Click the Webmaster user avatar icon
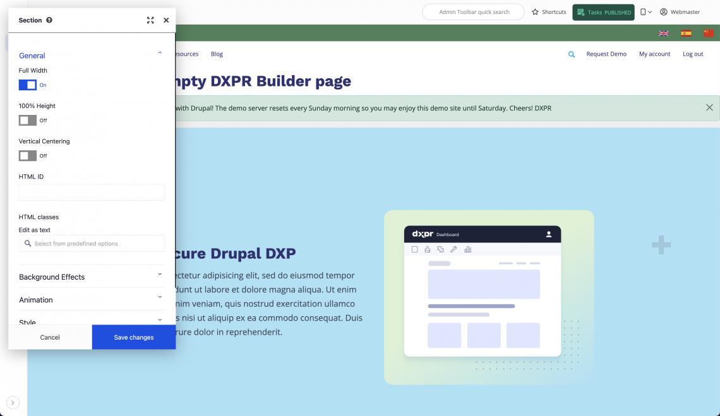The height and width of the screenshot is (416, 720). pos(664,12)
